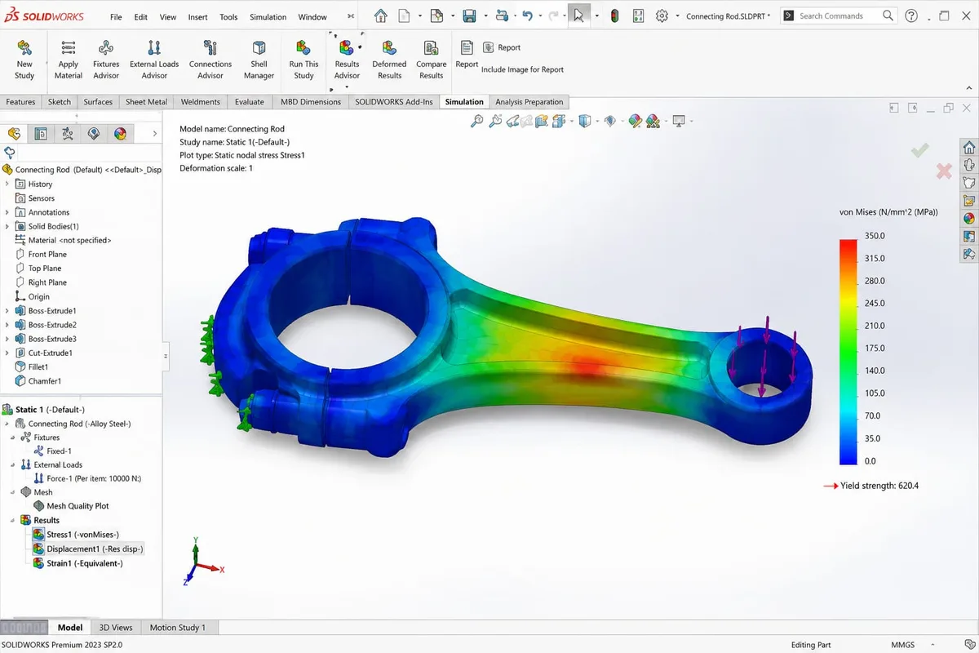979x653 pixels.
Task: Expand Cut-Extrude1 feature
Action: coord(7,353)
